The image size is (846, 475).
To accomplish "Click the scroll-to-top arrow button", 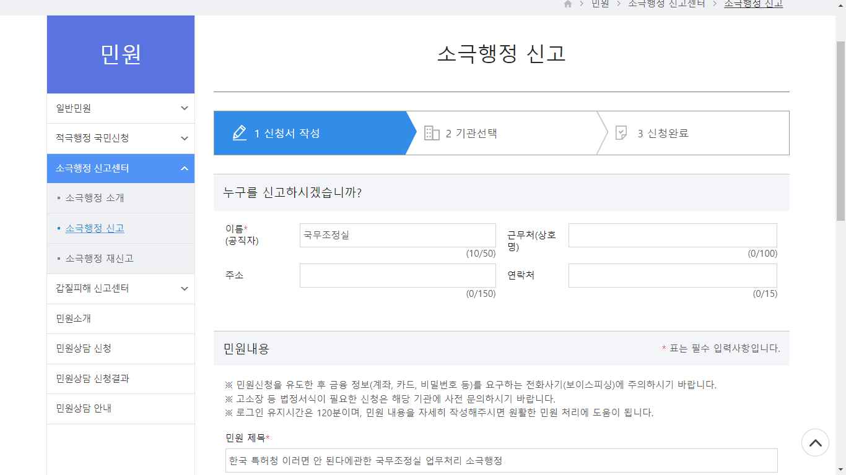I will point(815,443).
